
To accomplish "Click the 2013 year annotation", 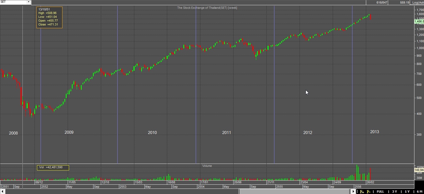I will pos(374,132).
